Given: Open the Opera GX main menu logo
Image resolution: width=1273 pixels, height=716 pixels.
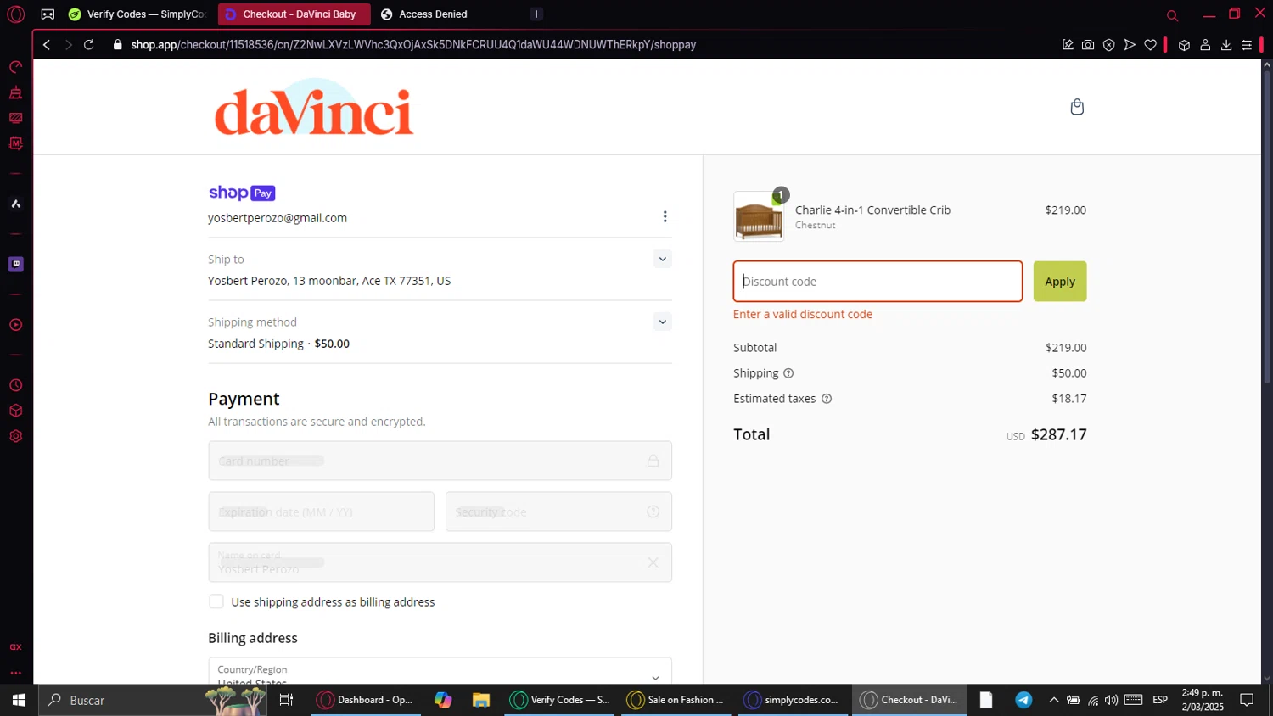Looking at the screenshot, I should click(15, 14).
